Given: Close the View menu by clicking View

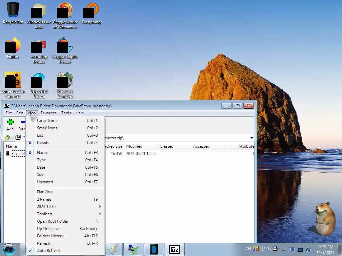Looking at the screenshot, I should pyautogui.click(x=32, y=113).
